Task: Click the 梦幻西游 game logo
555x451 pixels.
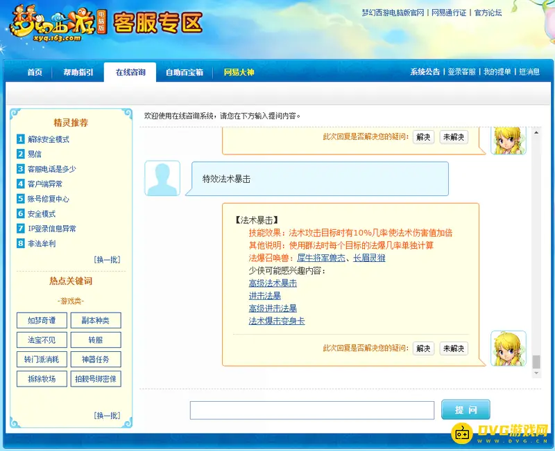Action: click(58, 23)
